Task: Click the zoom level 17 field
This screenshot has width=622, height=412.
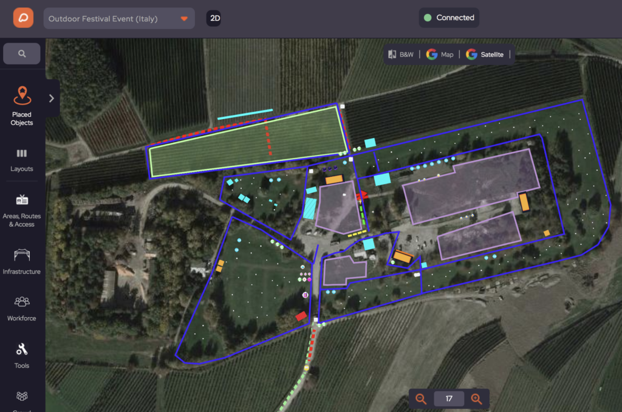Action: pos(449,399)
